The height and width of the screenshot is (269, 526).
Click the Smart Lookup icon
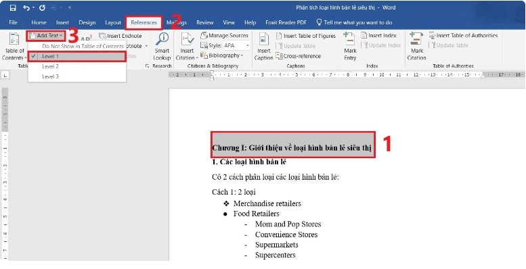pyautogui.click(x=162, y=46)
